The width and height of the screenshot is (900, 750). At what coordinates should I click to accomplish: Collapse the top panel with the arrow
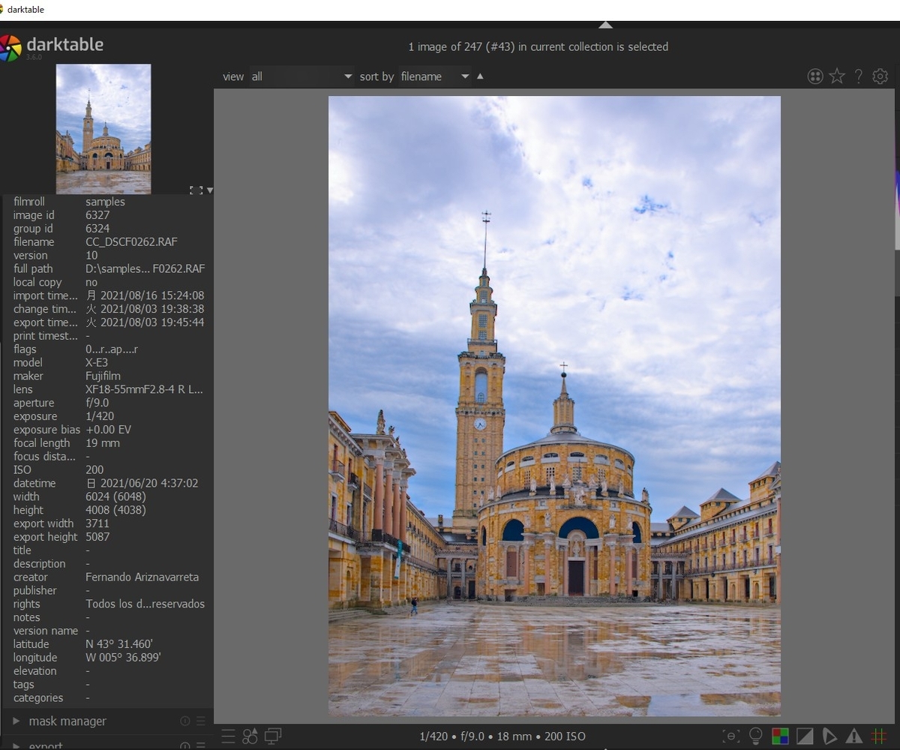(x=606, y=25)
